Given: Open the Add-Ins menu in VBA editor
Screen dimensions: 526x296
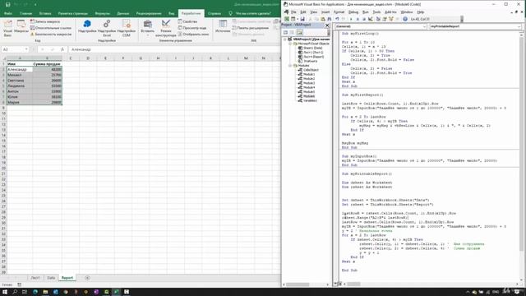Looking at the screenshot, I should pyautogui.click(x=390, y=12).
